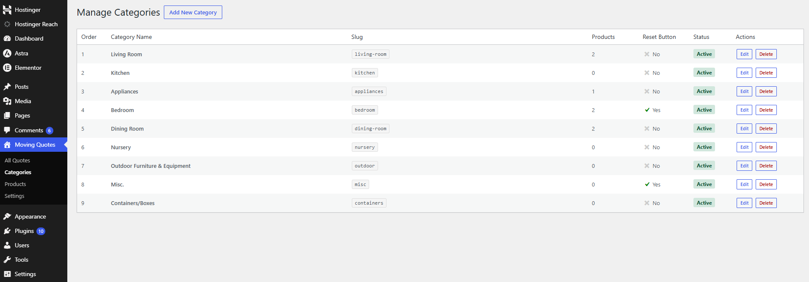Viewport: 809px width, 282px height.
Task: Delete the Containers/Boxes category
Action: click(766, 203)
